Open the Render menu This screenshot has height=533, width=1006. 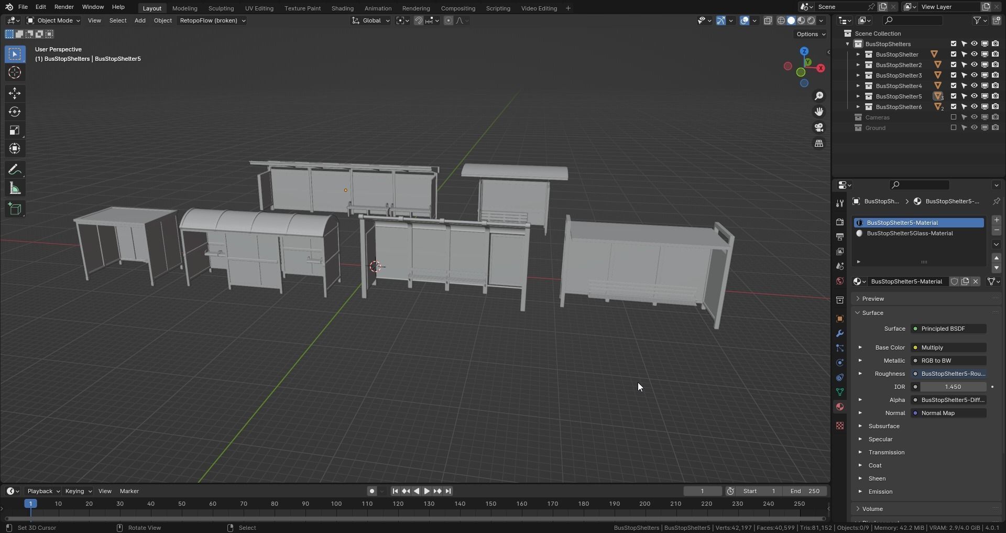click(64, 7)
